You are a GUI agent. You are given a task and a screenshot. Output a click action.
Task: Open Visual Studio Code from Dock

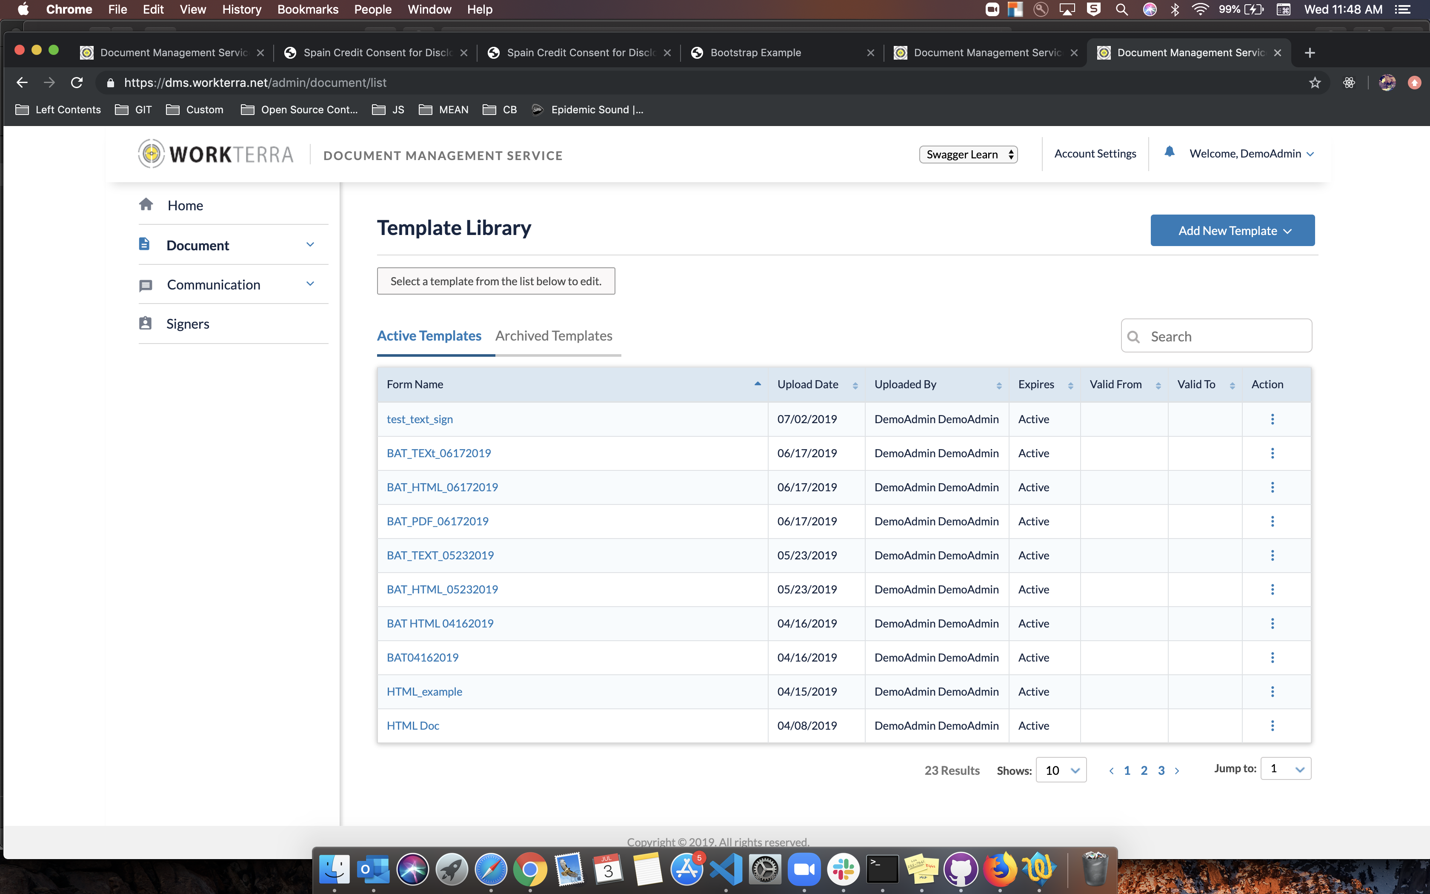(x=726, y=870)
